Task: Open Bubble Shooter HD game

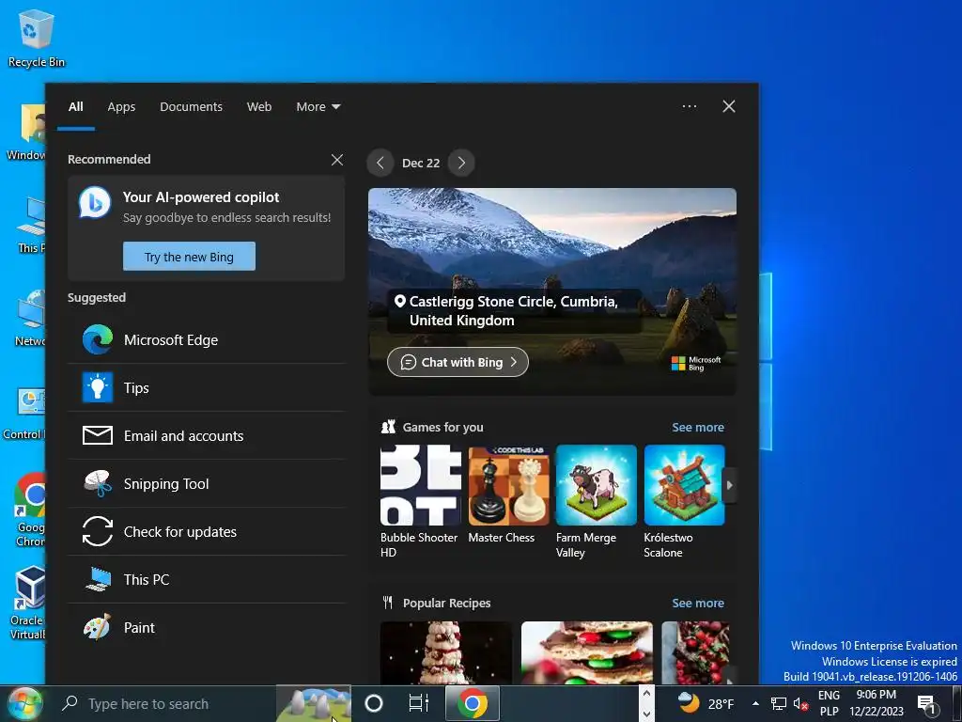Action: coord(420,502)
